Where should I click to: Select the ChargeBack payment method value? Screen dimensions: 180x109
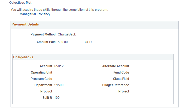click(x=67, y=34)
